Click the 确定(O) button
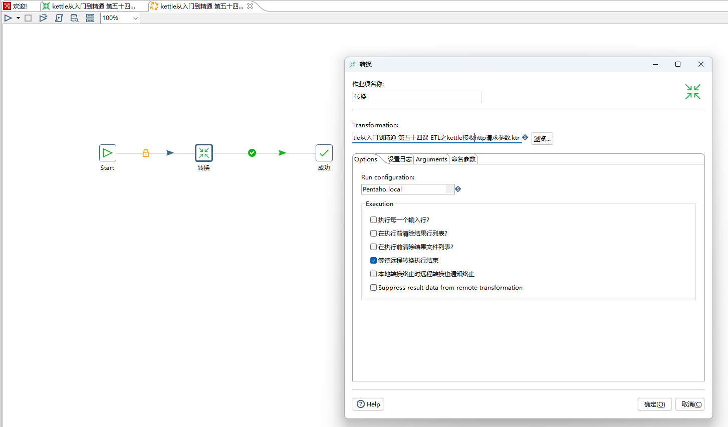The image size is (728, 427). click(x=655, y=404)
